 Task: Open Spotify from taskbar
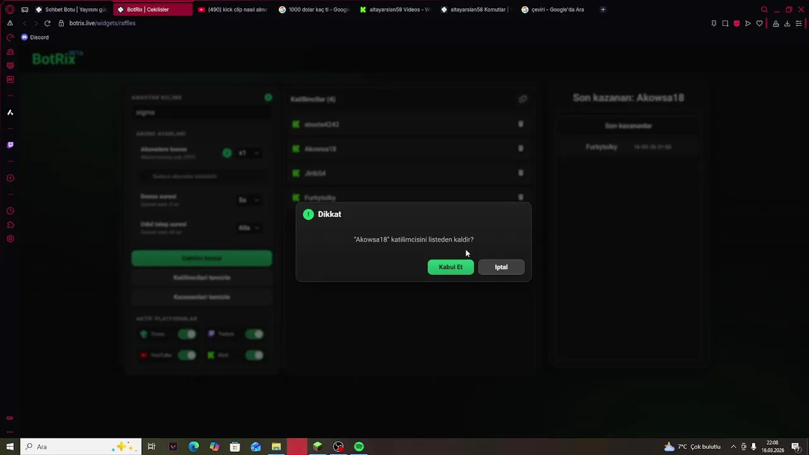[359, 447]
